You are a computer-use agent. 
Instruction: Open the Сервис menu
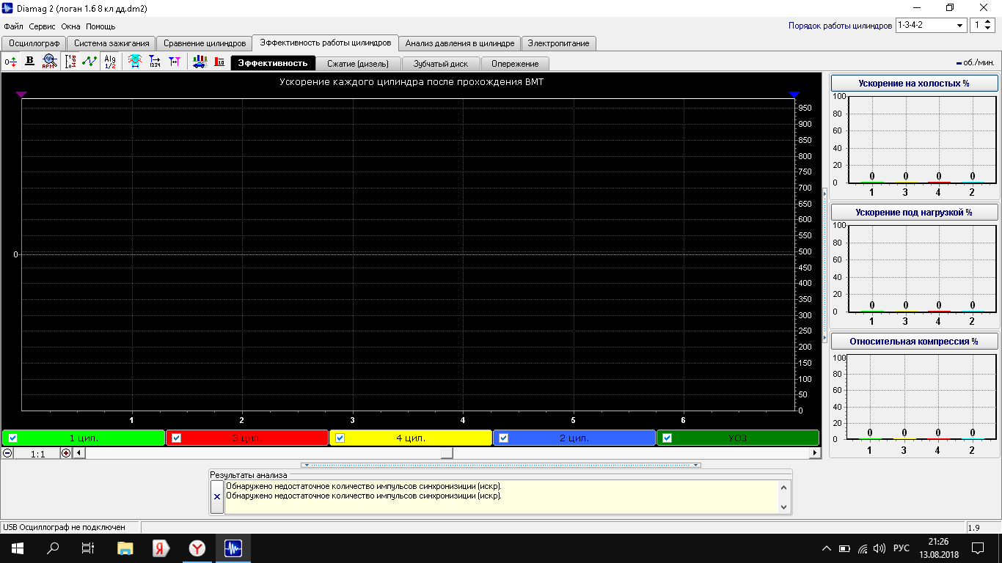click(x=43, y=26)
